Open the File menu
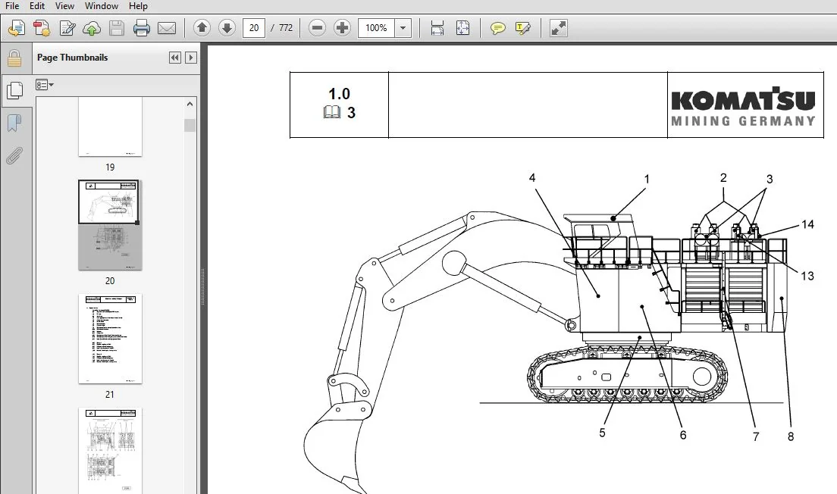Viewport: 837px width, 494px height. point(11,6)
